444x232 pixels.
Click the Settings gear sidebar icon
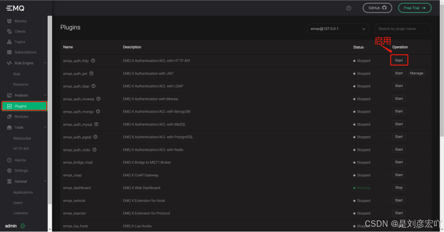pyautogui.click(x=9, y=170)
